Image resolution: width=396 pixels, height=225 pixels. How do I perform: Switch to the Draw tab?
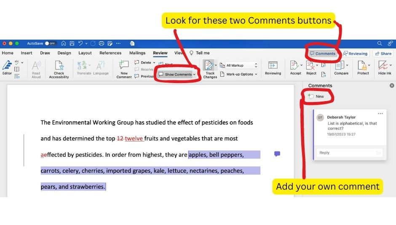[45, 53]
